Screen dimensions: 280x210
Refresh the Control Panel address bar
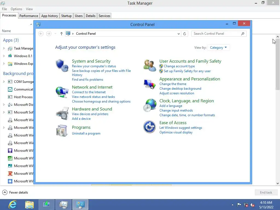pyautogui.click(x=185, y=34)
